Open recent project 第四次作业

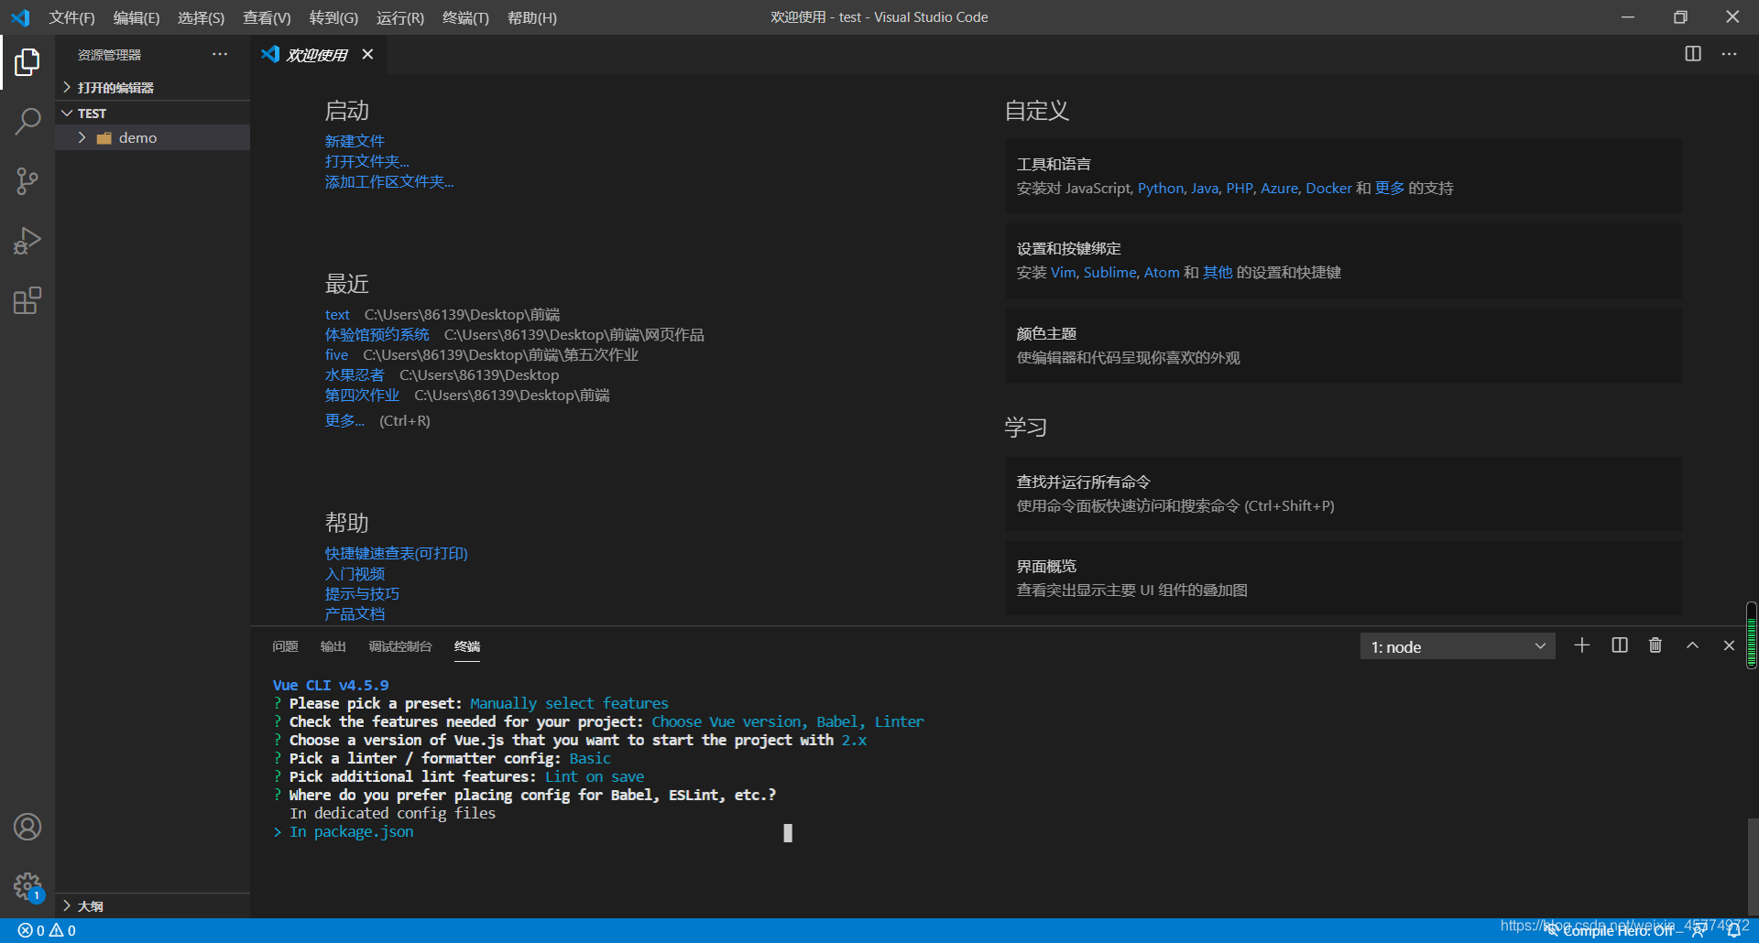click(362, 395)
